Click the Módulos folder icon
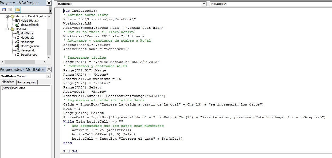Image resolution: width=332 pixels, height=158 pixels. (12, 29)
